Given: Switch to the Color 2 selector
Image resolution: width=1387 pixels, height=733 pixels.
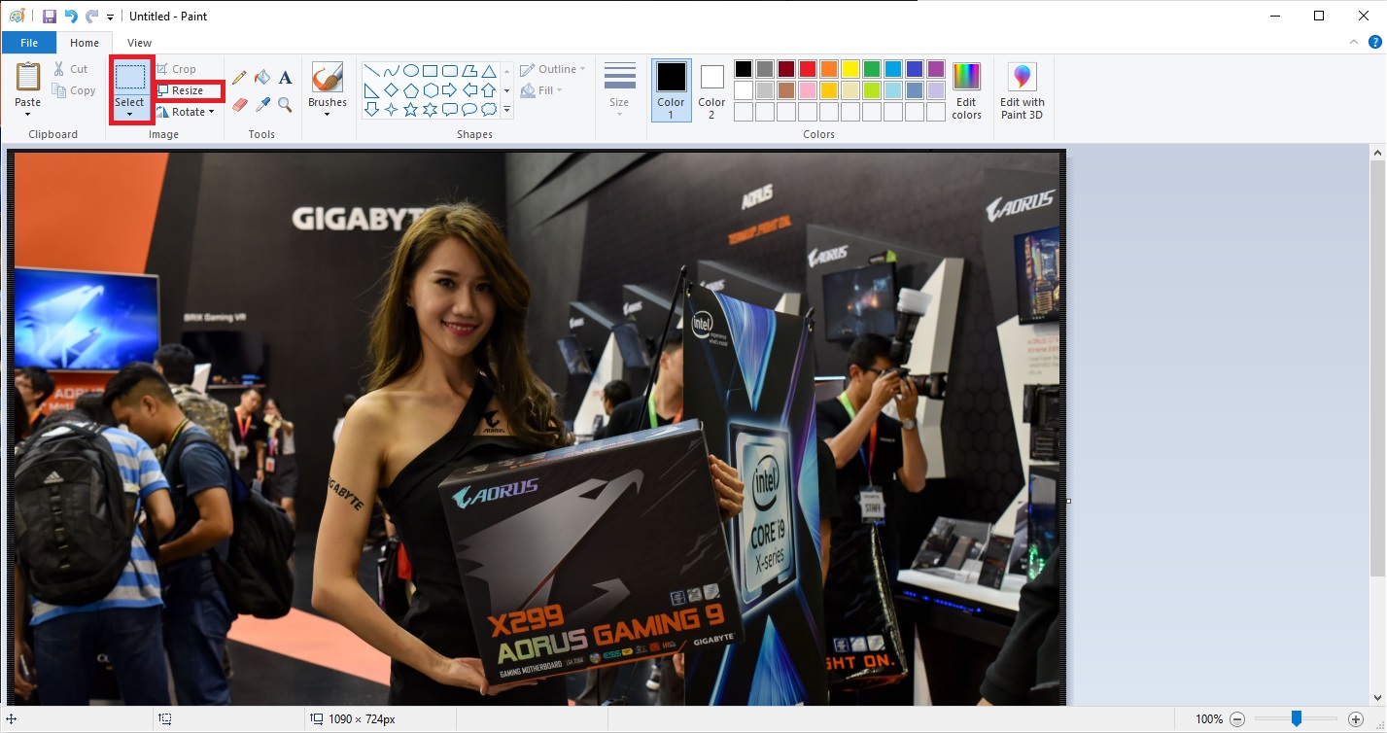Looking at the screenshot, I should (711, 89).
